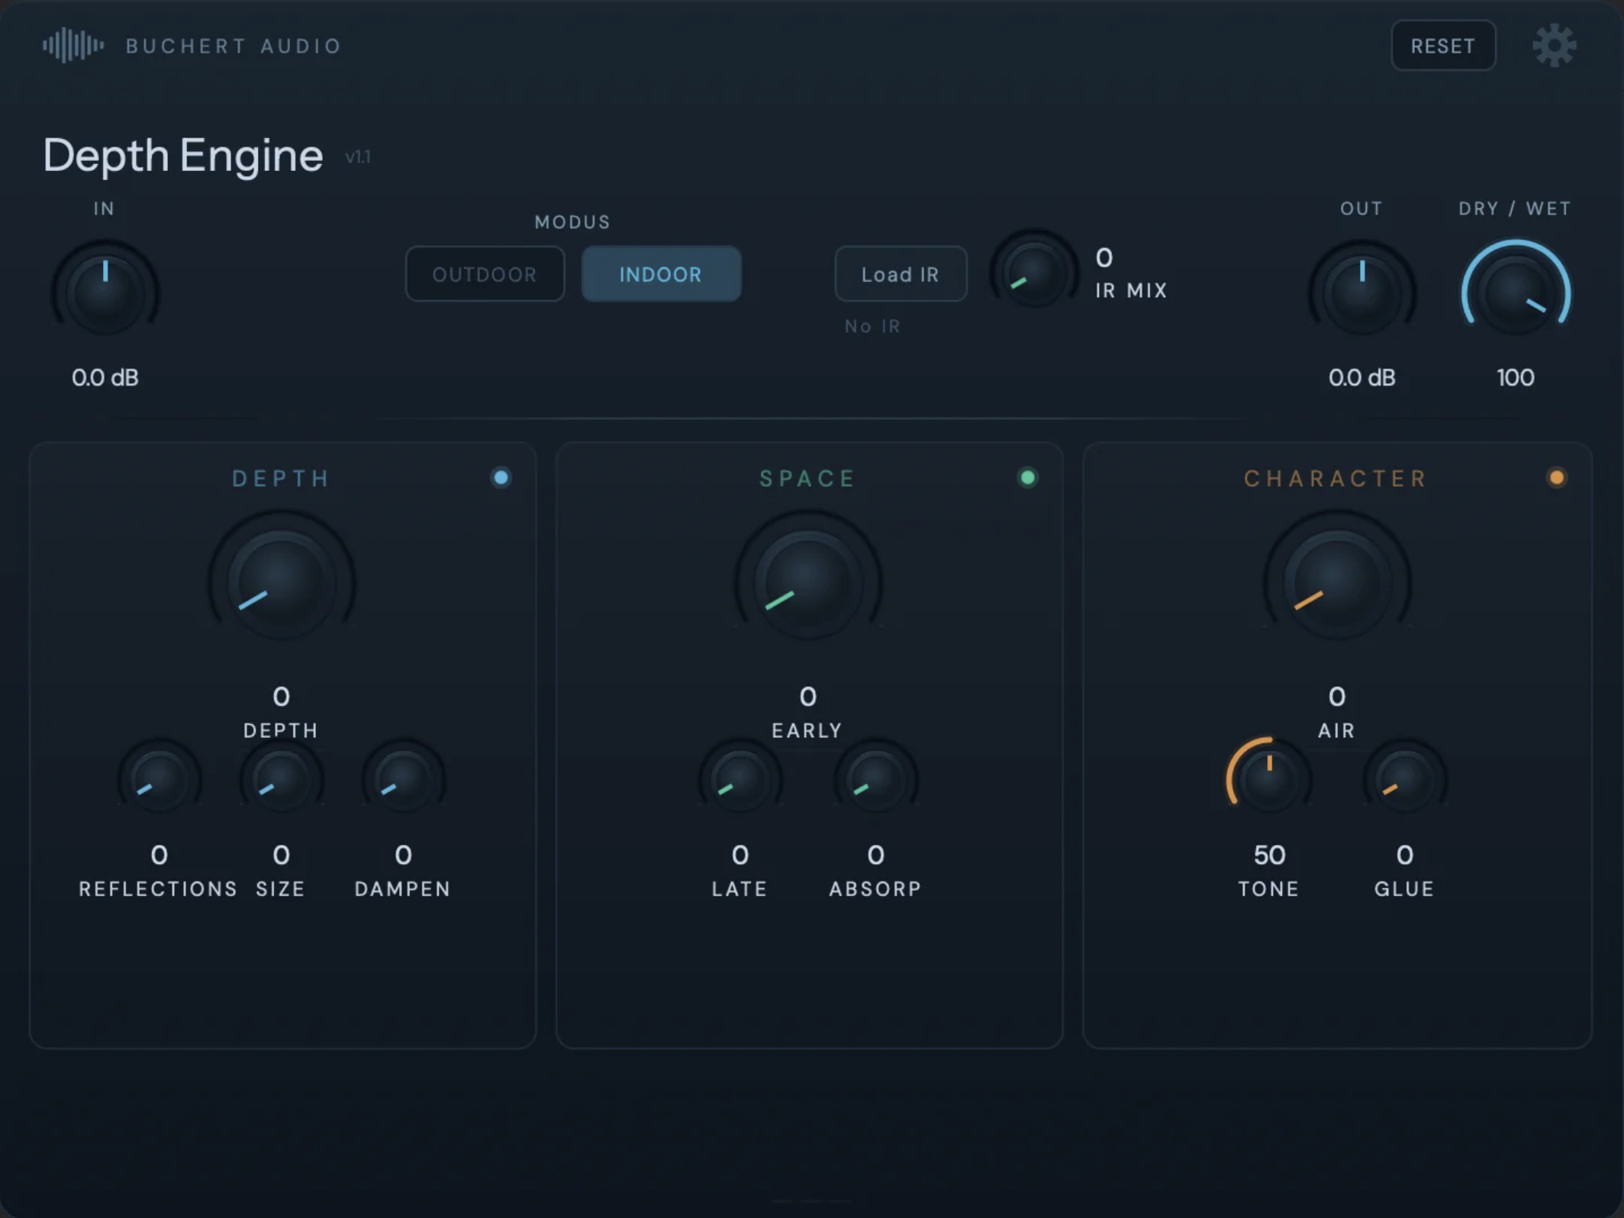Screen dimensions: 1624x1218
Task: Open the settings gear icon
Action: tap(1554, 46)
